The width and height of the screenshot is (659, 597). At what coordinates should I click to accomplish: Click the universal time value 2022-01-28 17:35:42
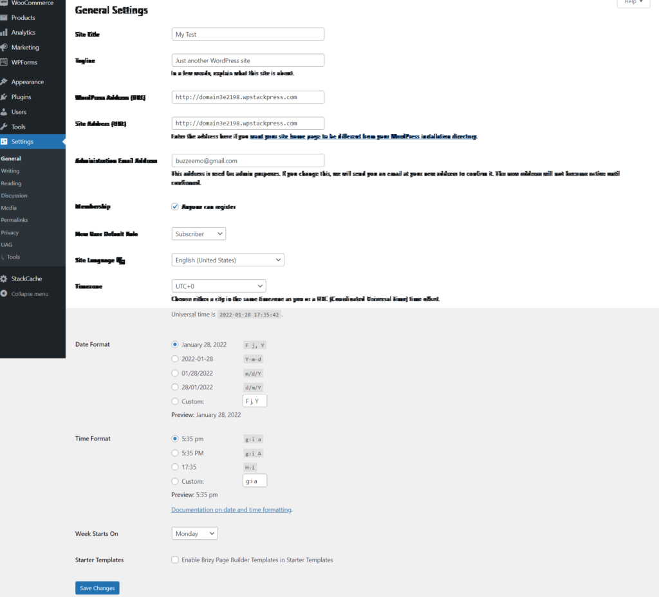[x=249, y=315]
